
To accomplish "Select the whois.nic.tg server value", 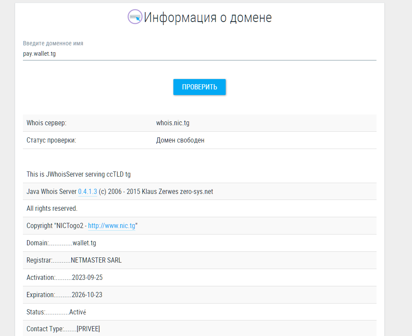I will coord(172,123).
